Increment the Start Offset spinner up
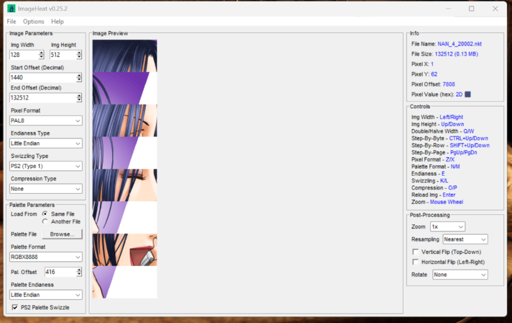 coord(79,75)
